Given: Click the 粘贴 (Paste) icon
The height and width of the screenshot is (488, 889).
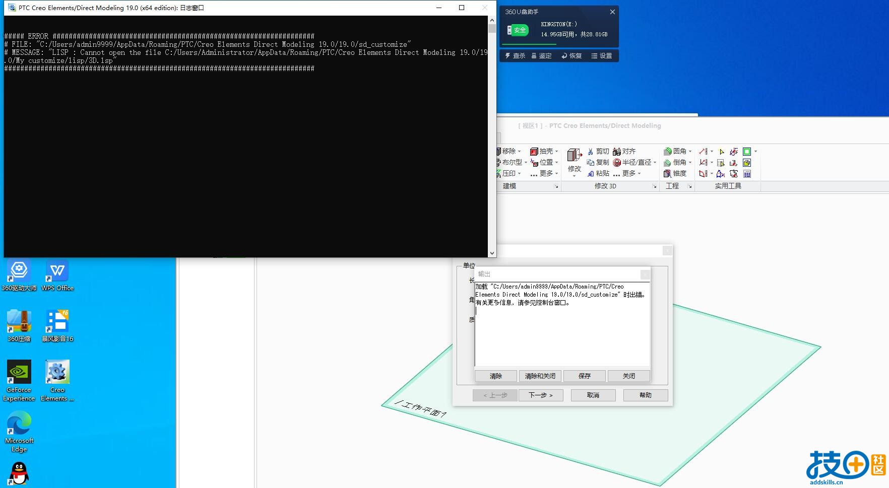Looking at the screenshot, I should coord(590,174).
